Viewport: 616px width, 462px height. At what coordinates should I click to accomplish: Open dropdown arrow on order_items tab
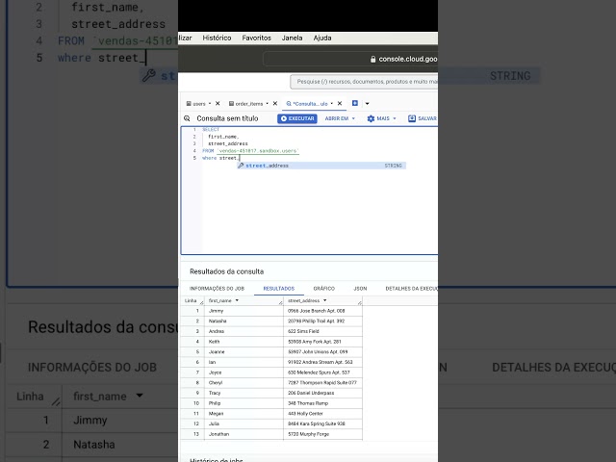pos(268,104)
